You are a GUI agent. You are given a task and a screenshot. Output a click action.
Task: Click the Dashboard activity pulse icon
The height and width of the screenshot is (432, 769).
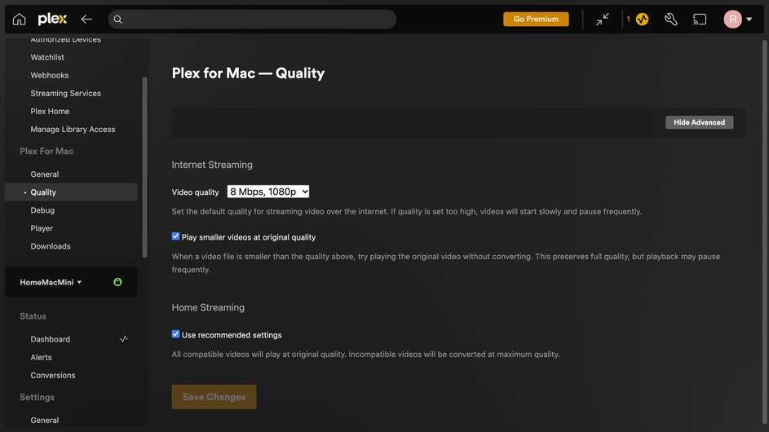[124, 339]
